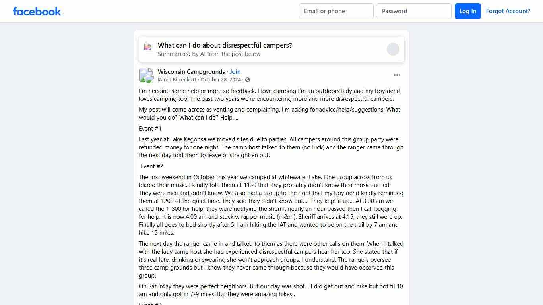543x305 pixels.
Task: Open the Forgot Account? link
Action: pos(508,11)
